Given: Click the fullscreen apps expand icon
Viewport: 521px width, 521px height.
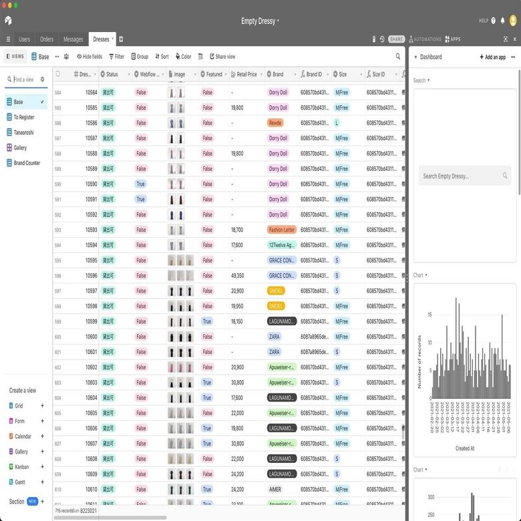Looking at the screenshot, I should tap(506, 39).
